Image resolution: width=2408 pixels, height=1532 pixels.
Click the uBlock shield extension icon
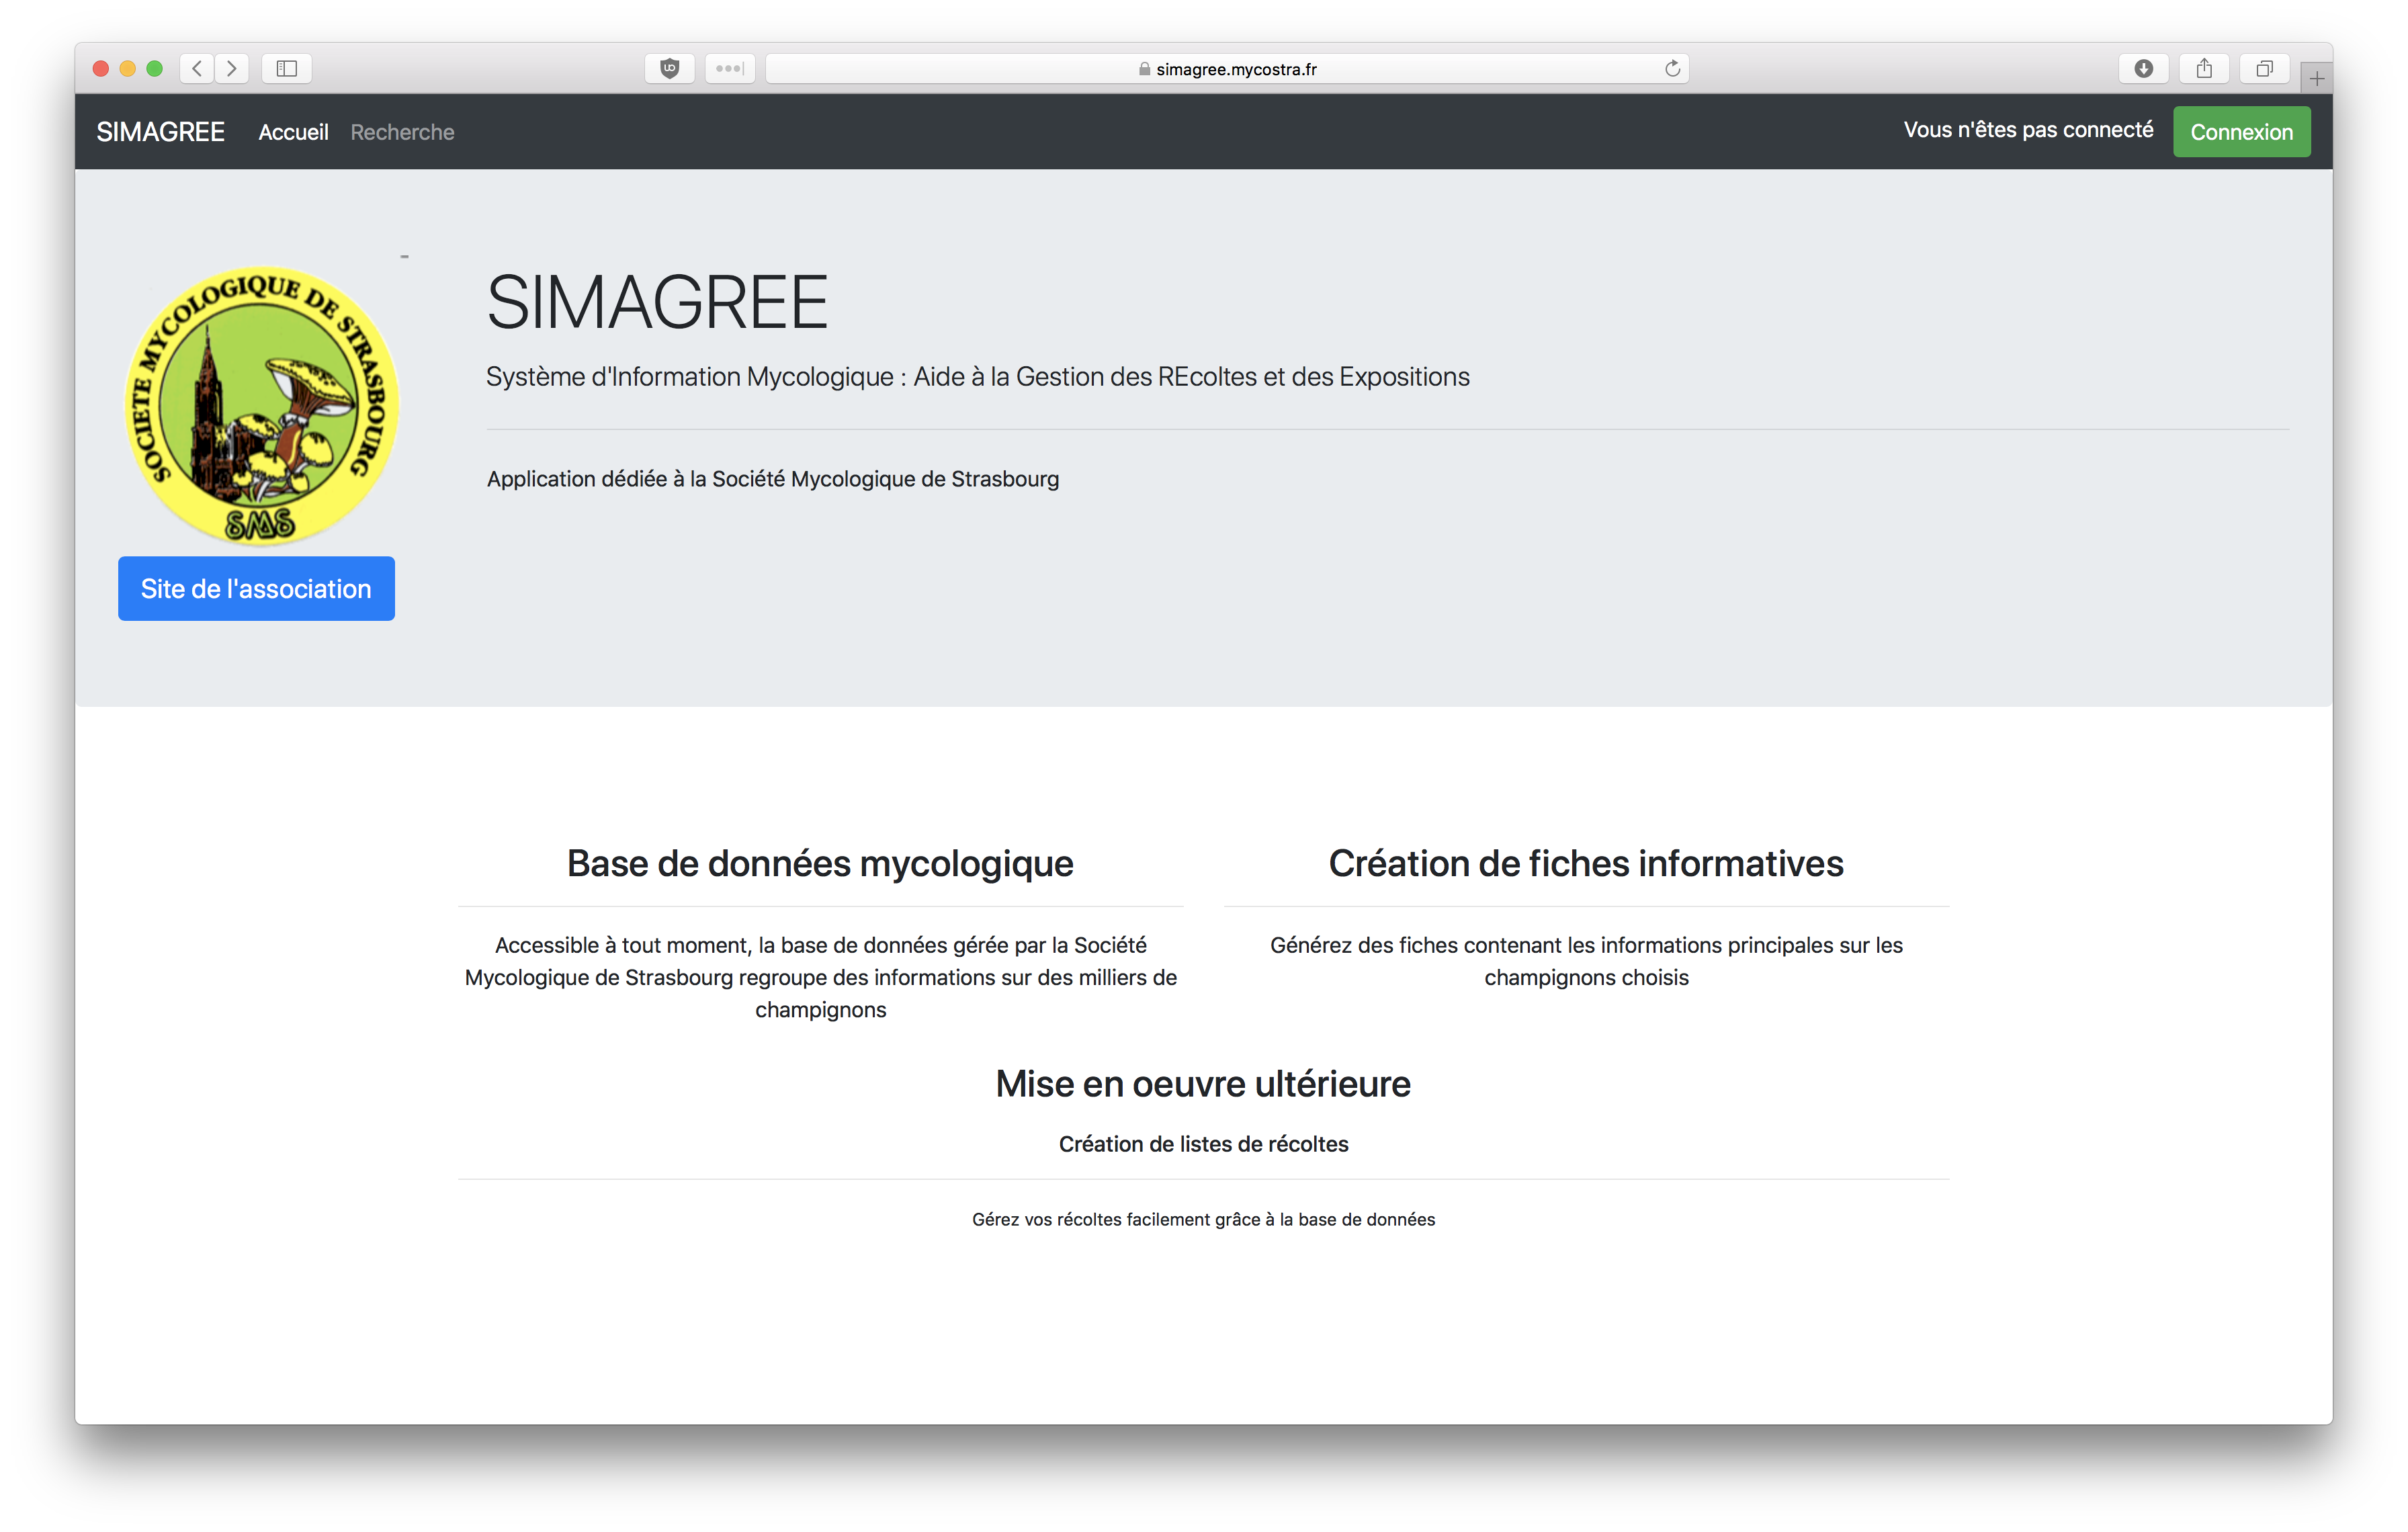point(669,68)
